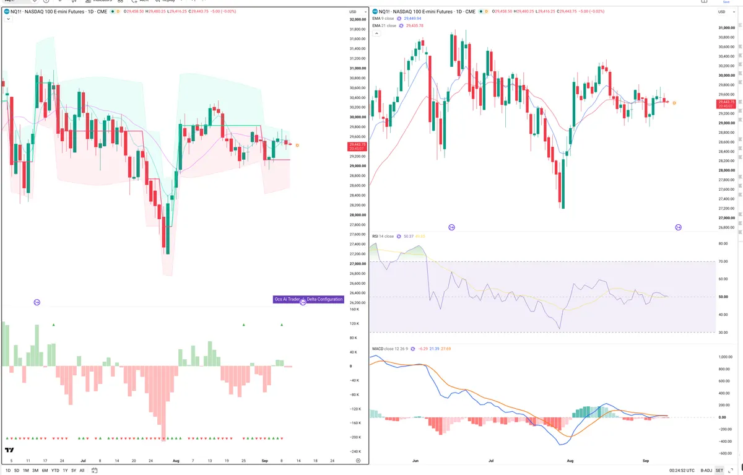This screenshot has height=475, width=743.
Task: Click the EMA 21 value 29,435.78
Action: [x=414, y=25]
